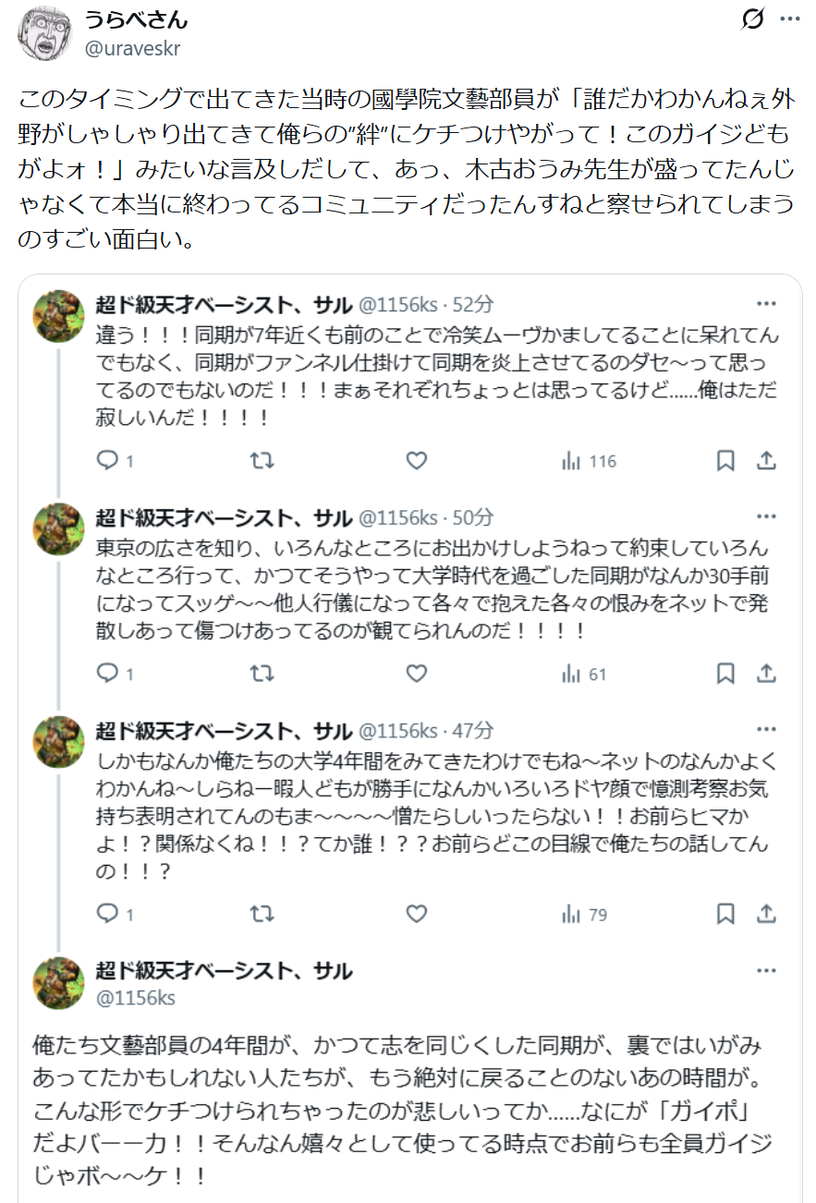816x1203 pixels.
Task: Click the Grok icon beside うらべさん's post
Action: coord(753,19)
